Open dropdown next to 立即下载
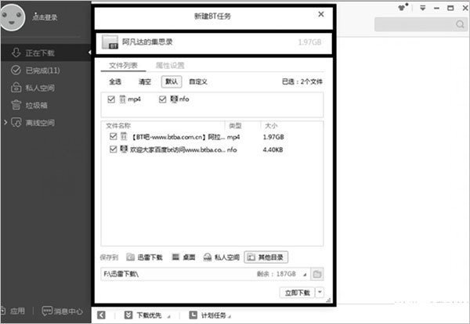Image resolution: width=470 pixels, height=324 pixels. [x=320, y=292]
